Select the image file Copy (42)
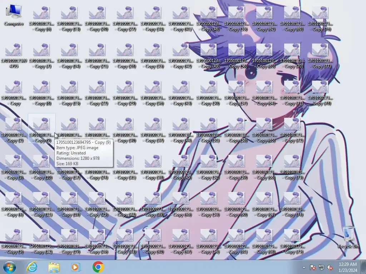Viewport: 366px width, 274px height. pos(181,56)
